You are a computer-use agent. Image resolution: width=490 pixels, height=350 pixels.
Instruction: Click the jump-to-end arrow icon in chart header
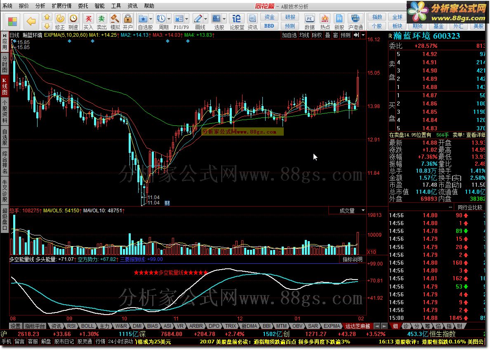click(x=356, y=35)
